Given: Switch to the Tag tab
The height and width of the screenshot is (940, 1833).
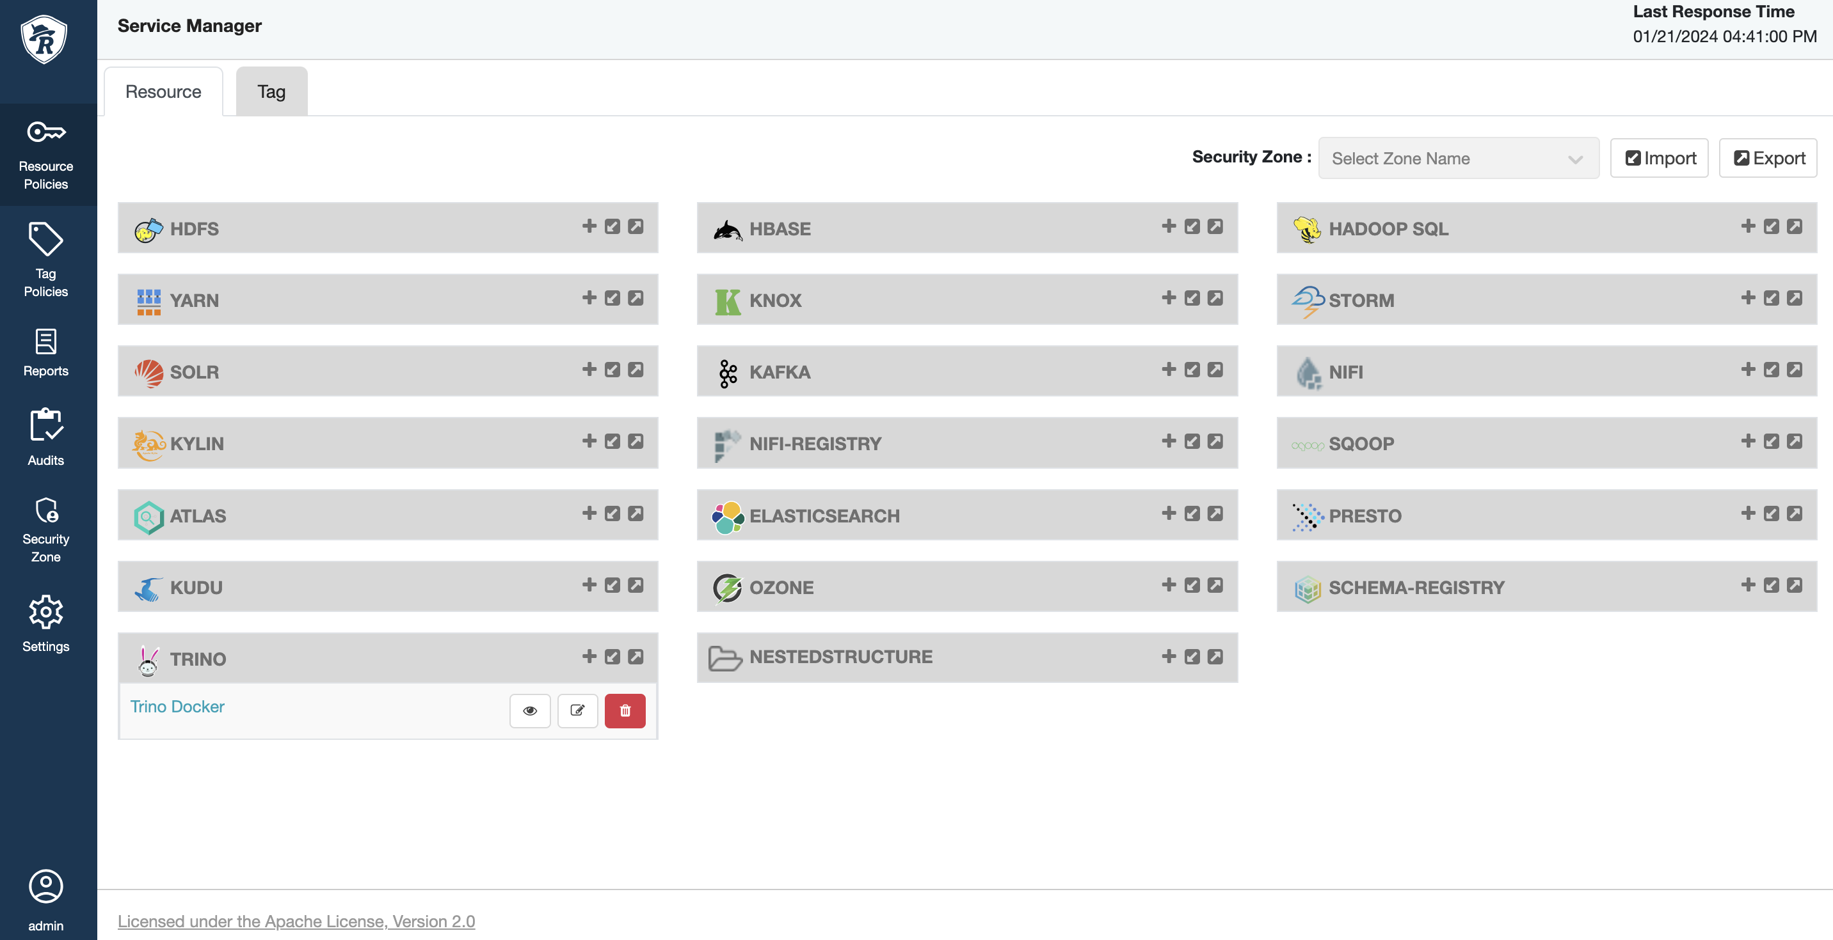Looking at the screenshot, I should 271,91.
